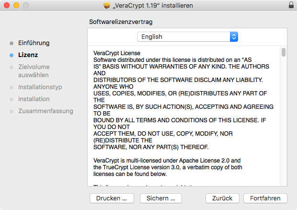Go back with the Zurück button
This screenshot has height=210, width=297.
coord(222,198)
